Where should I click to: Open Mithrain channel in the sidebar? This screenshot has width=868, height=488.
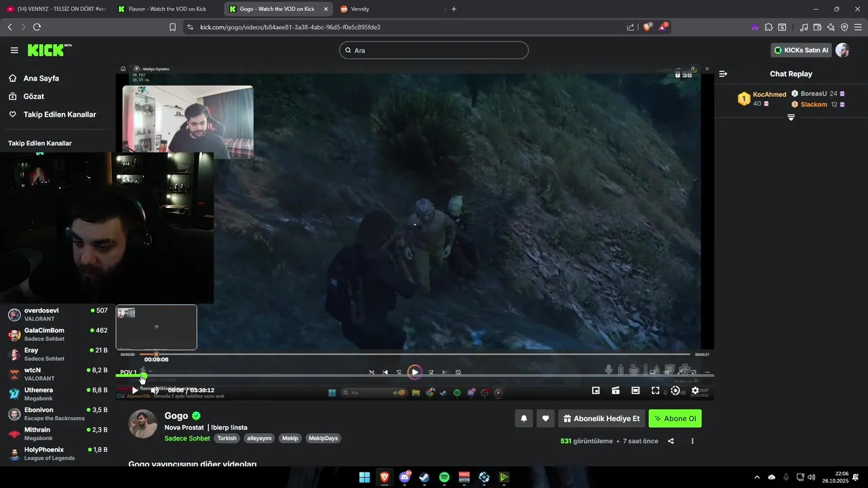(58, 434)
